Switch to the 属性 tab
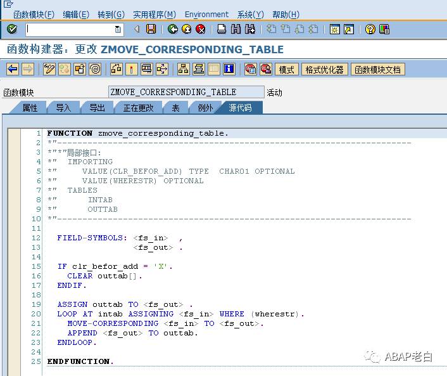 (x=30, y=108)
